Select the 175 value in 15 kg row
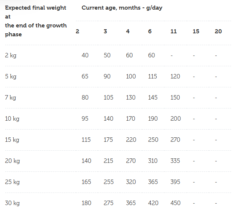240x211 pixels. point(108,140)
